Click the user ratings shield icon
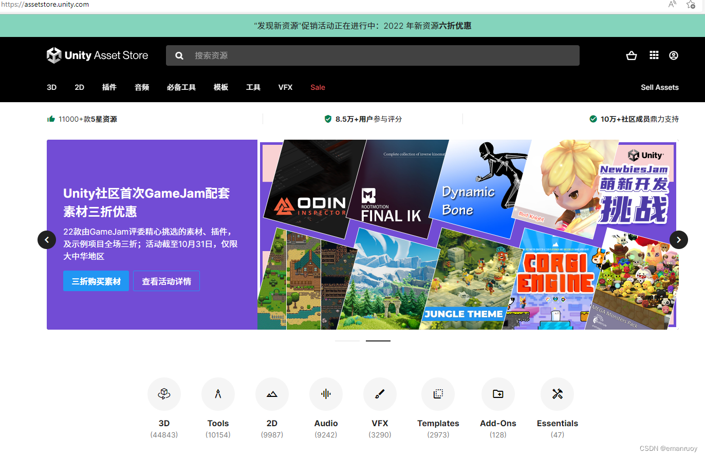The width and height of the screenshot is (705, 457). pos(328,119)
